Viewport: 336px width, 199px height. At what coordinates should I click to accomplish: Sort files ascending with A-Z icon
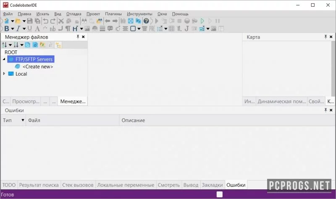coord(4,45)
